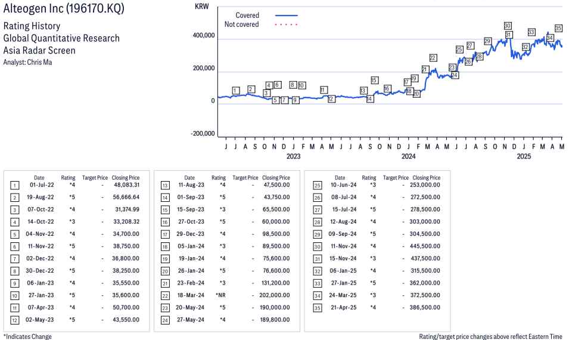Click row number box 1 in the first table
Viewport: 569px width, 340px height.
click(14, 186)
